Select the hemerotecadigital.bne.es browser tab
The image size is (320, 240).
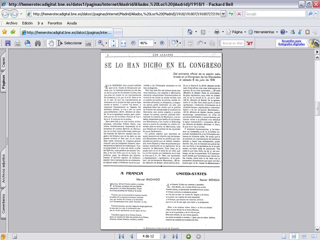click(67, 32)
